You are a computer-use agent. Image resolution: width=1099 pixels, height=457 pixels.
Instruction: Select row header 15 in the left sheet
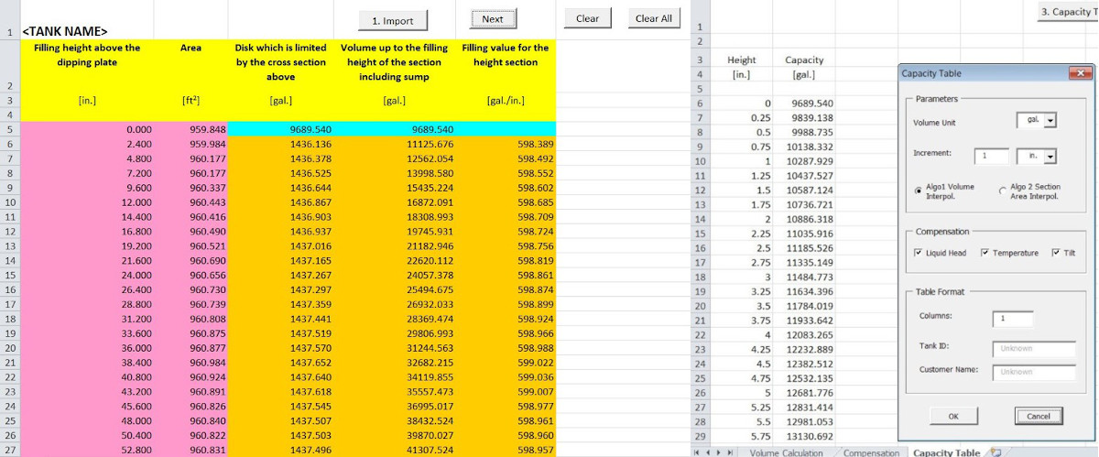click(x=10, y=276)
